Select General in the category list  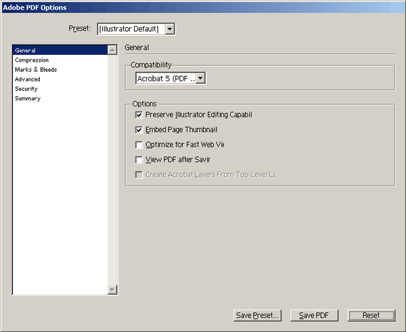60,50
